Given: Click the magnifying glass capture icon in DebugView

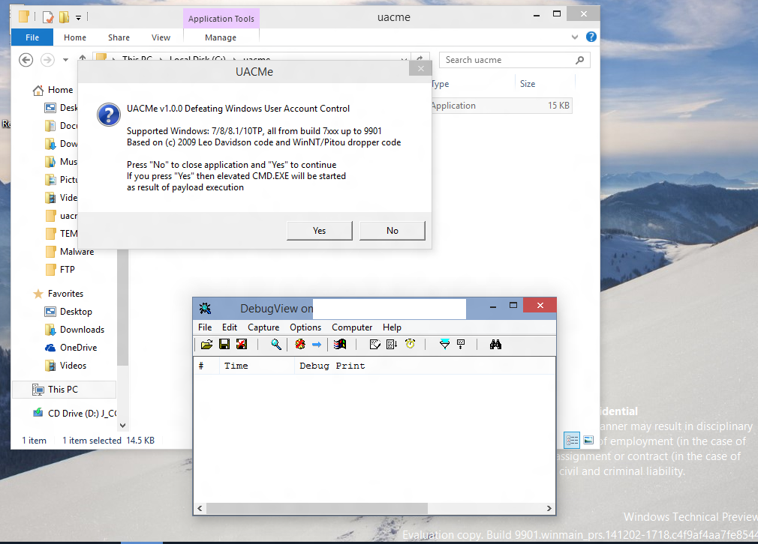Looking at the screenshot, I should (276, 345).
